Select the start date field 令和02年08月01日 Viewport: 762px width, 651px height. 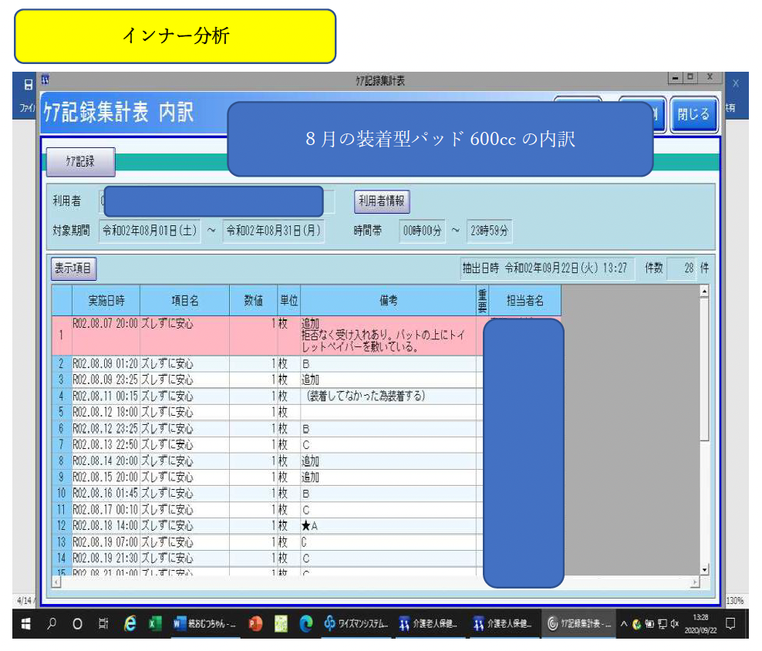point(151,230)
